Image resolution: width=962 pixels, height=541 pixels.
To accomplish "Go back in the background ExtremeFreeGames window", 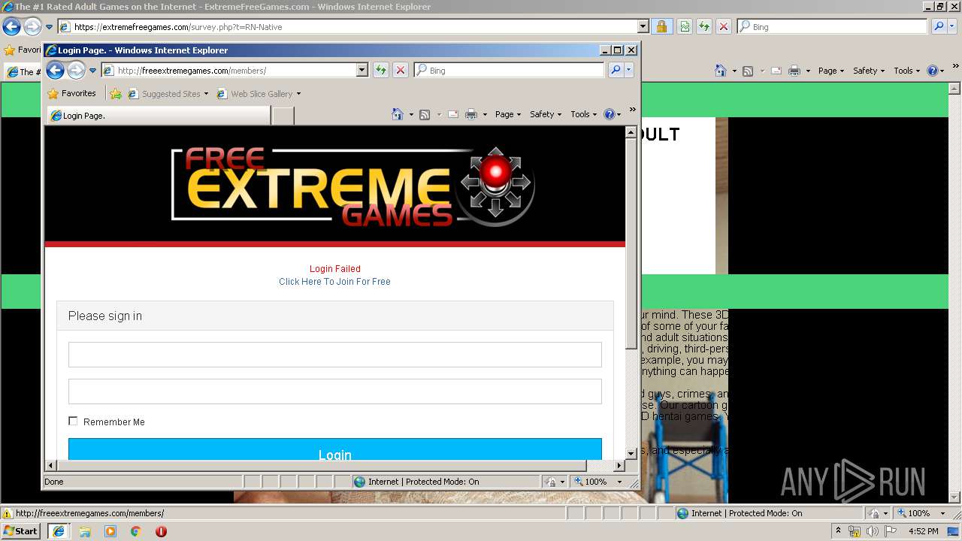I will (x=11, y=27).
